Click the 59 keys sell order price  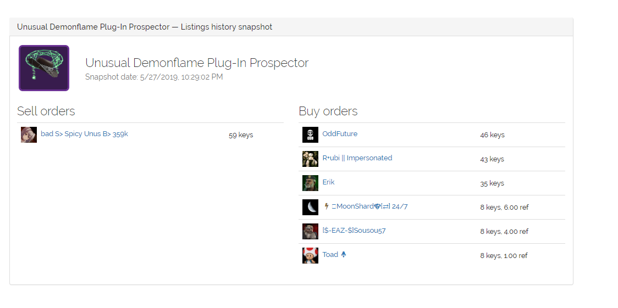tap(241, 135)
